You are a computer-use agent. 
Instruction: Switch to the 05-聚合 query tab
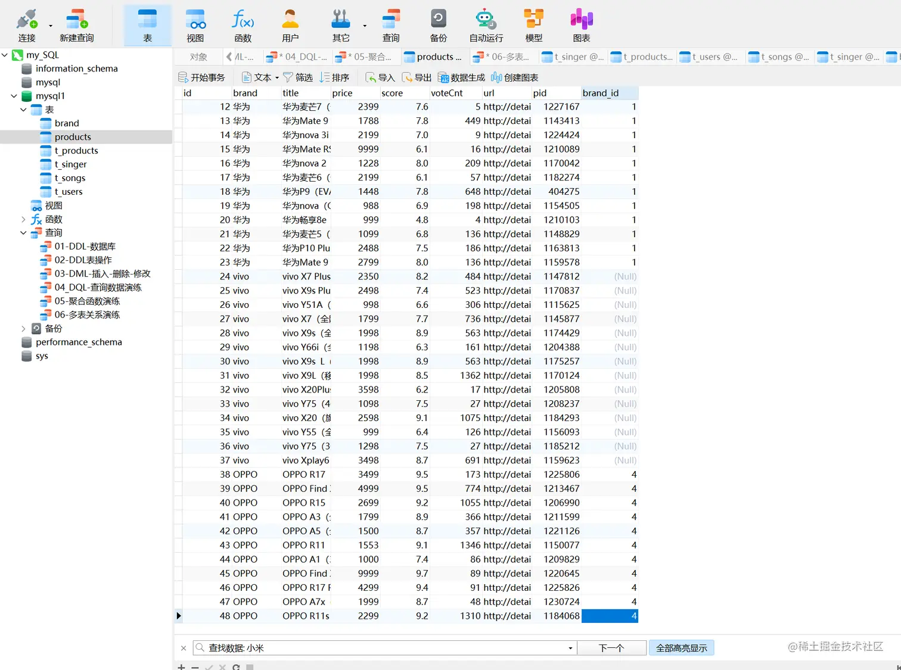pos(364,57)
